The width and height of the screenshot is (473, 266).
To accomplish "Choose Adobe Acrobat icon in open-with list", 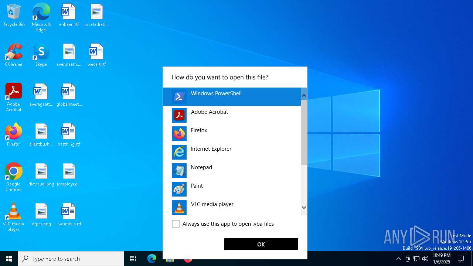I will (179, 115).
